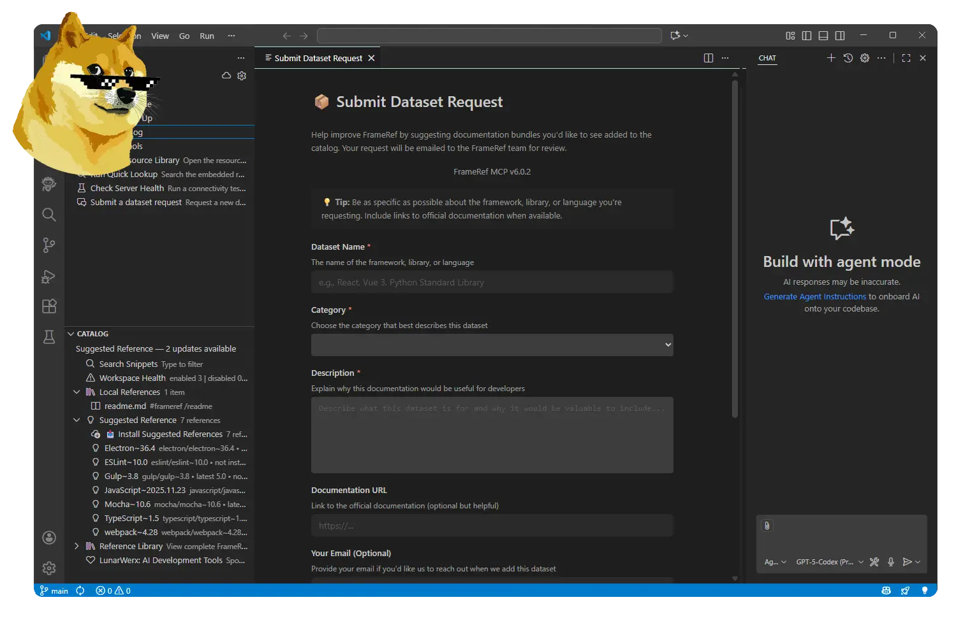The height and width of the screenshot is (623, 970).
Task: Click the microphone voice input icon
Action: pyautogui.click(x=890, y=562)
